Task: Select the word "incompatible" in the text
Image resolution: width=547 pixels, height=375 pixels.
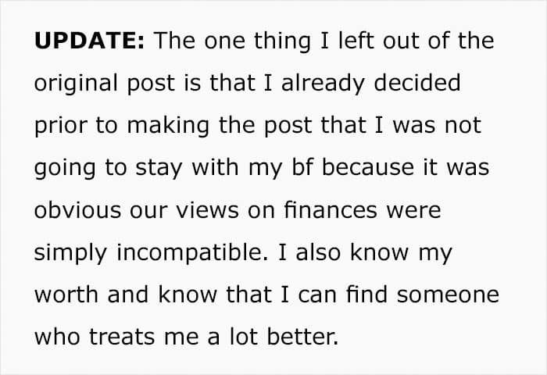Action: click(x=192, y=253)
